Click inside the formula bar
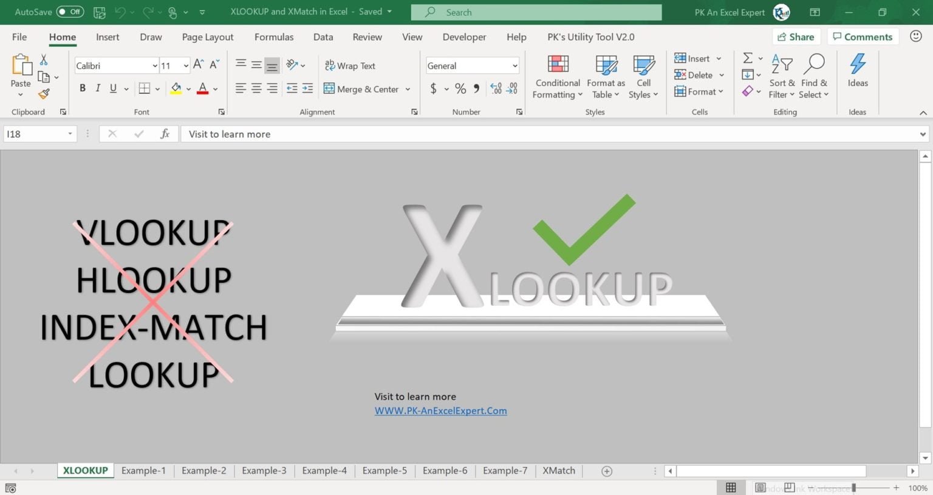 tap(425, 133)
